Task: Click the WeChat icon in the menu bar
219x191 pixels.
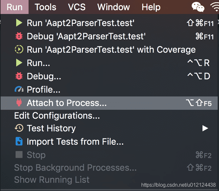Action: [198, 7]
